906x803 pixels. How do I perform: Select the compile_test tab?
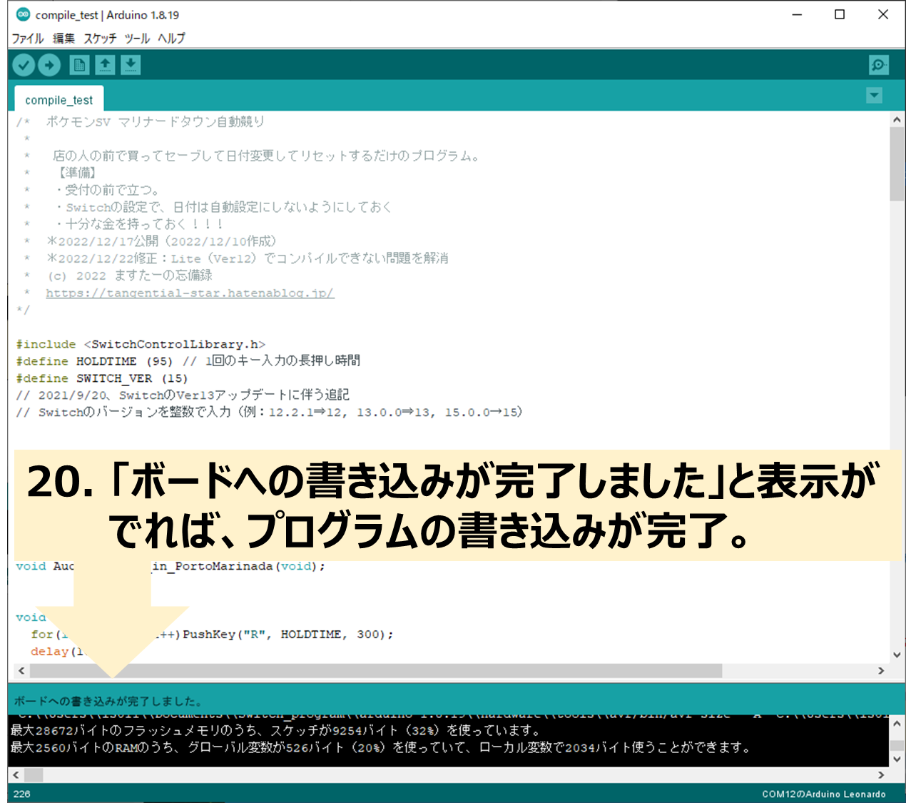click(59, 100)
